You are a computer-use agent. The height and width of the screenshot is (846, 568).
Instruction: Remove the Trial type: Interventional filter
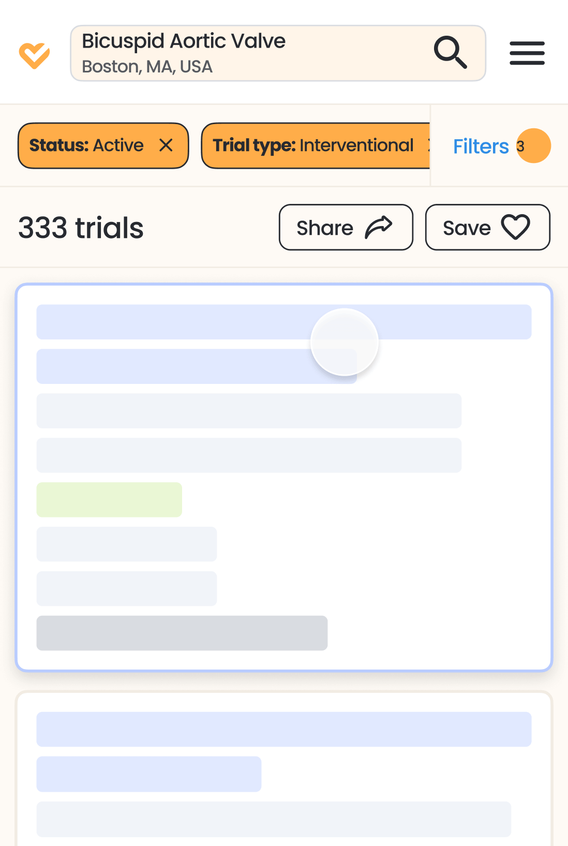[427, 145]
